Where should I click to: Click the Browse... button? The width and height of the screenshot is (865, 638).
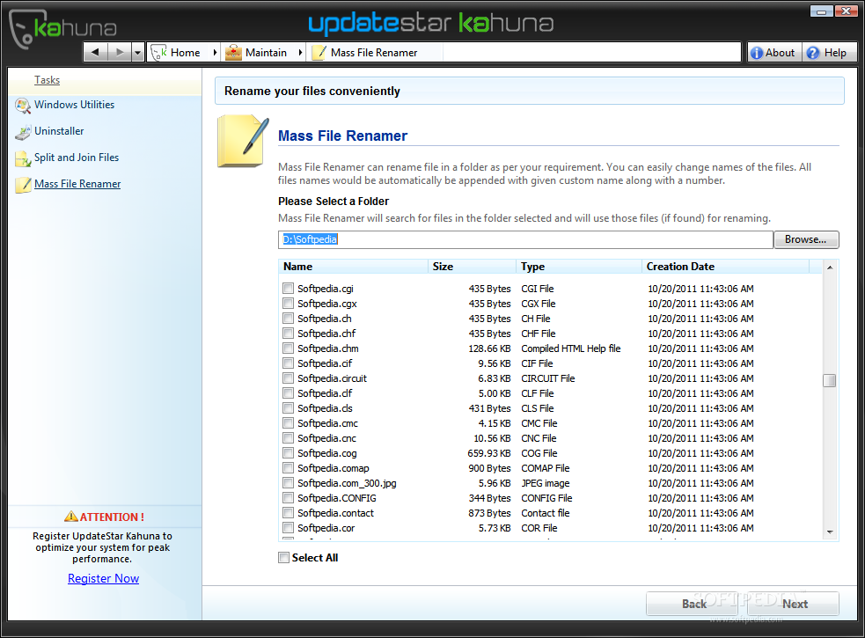(x=806, y=239)
